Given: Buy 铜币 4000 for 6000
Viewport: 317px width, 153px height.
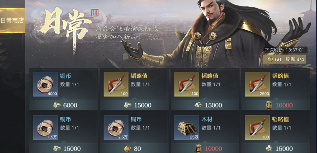Looking at the screenshot, I should (x=64, y=105).
